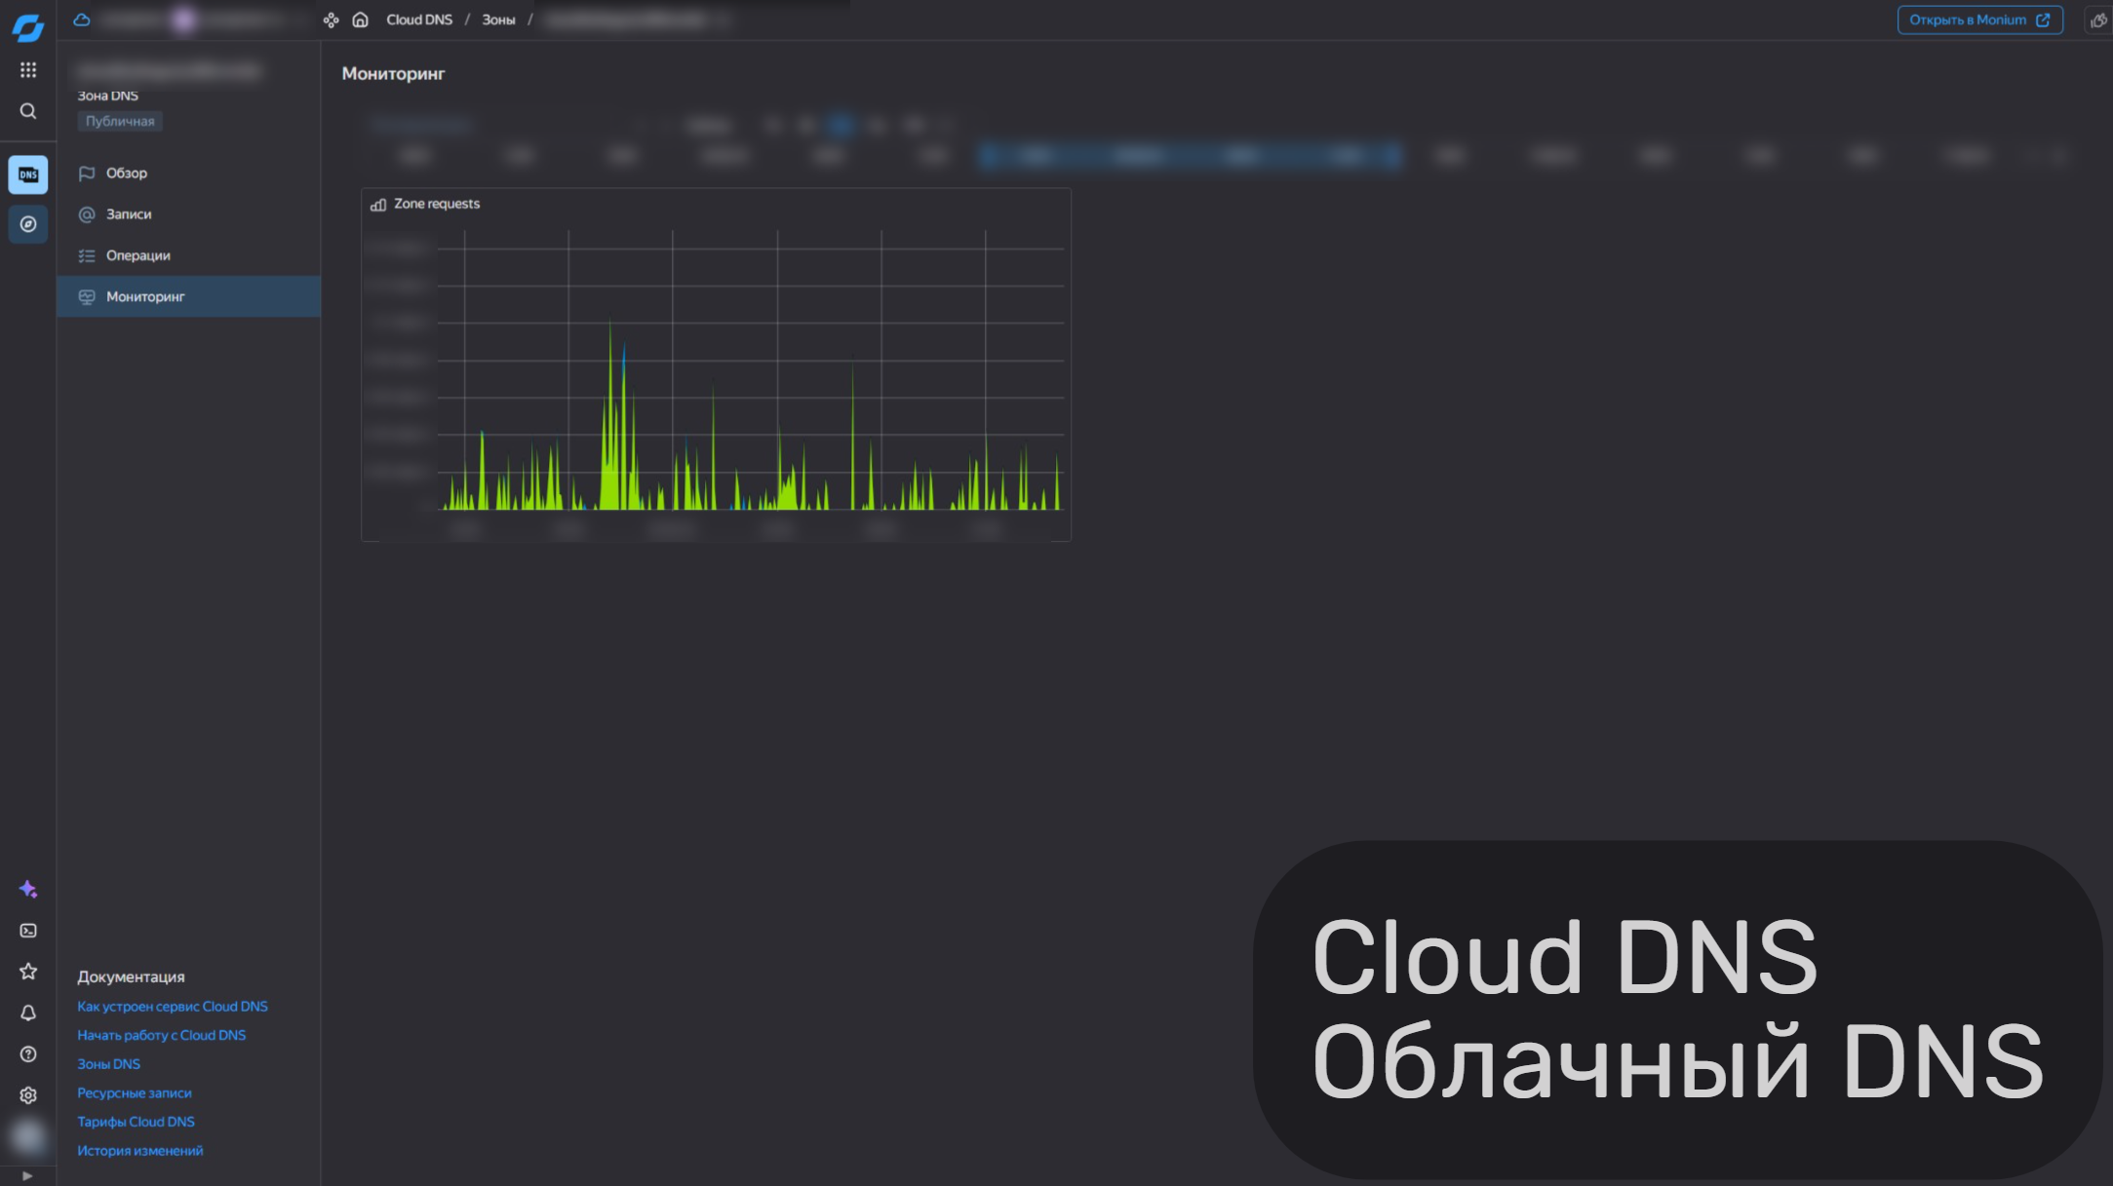Screen dimensions: 2113x1186
Task: Click the chart icon beside Zone requests
Action: [378, 204]
